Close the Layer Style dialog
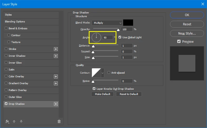 (x=203, y=4)
